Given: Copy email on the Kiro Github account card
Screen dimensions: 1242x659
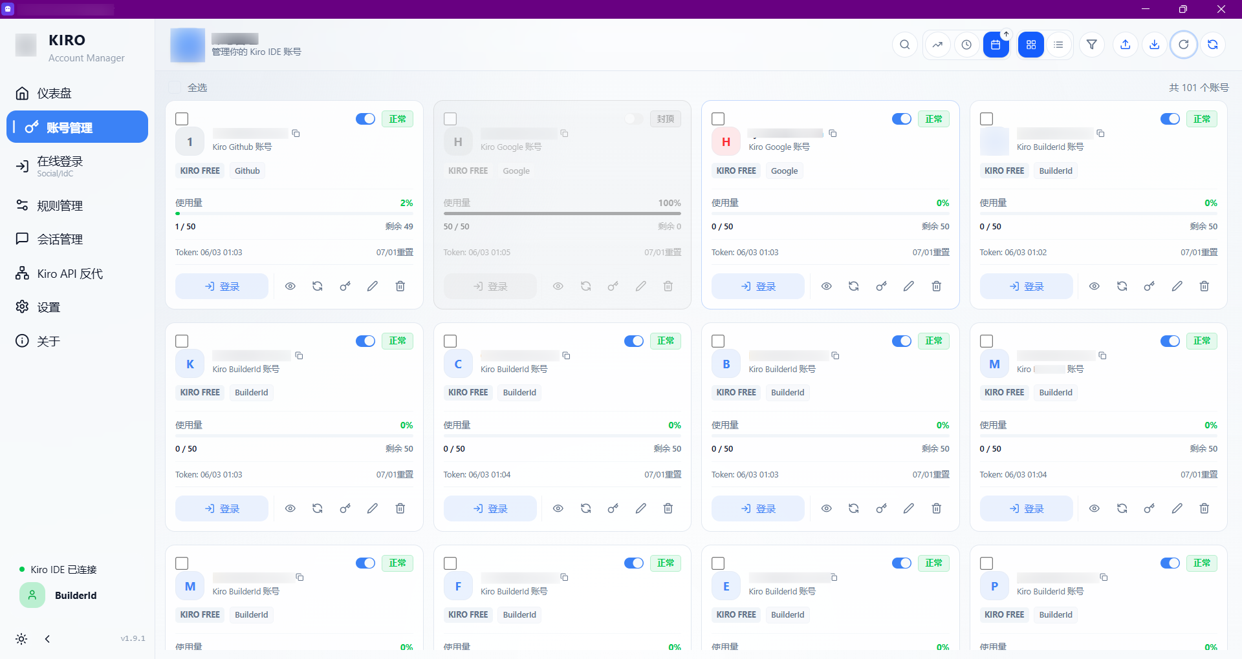Looking at the screenshot, I should [x=296, y=133].
